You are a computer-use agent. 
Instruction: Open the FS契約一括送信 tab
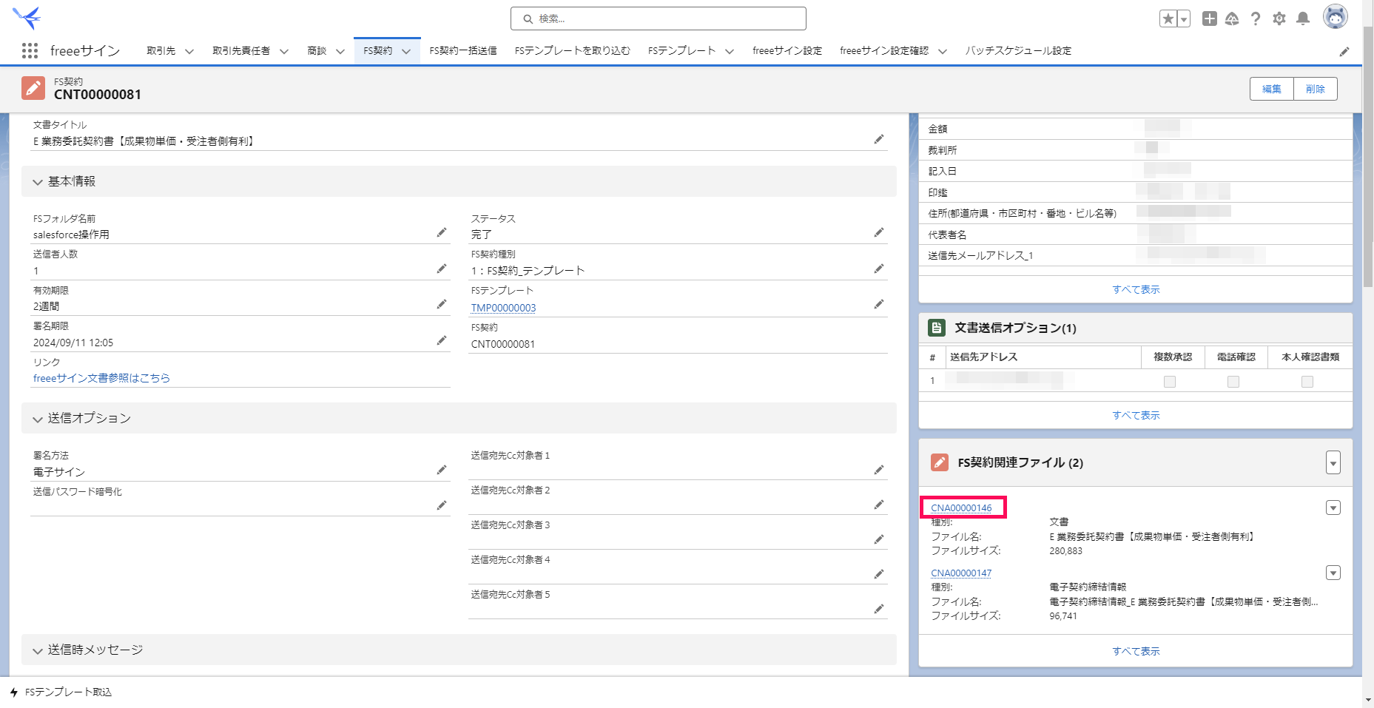[463, 51]
